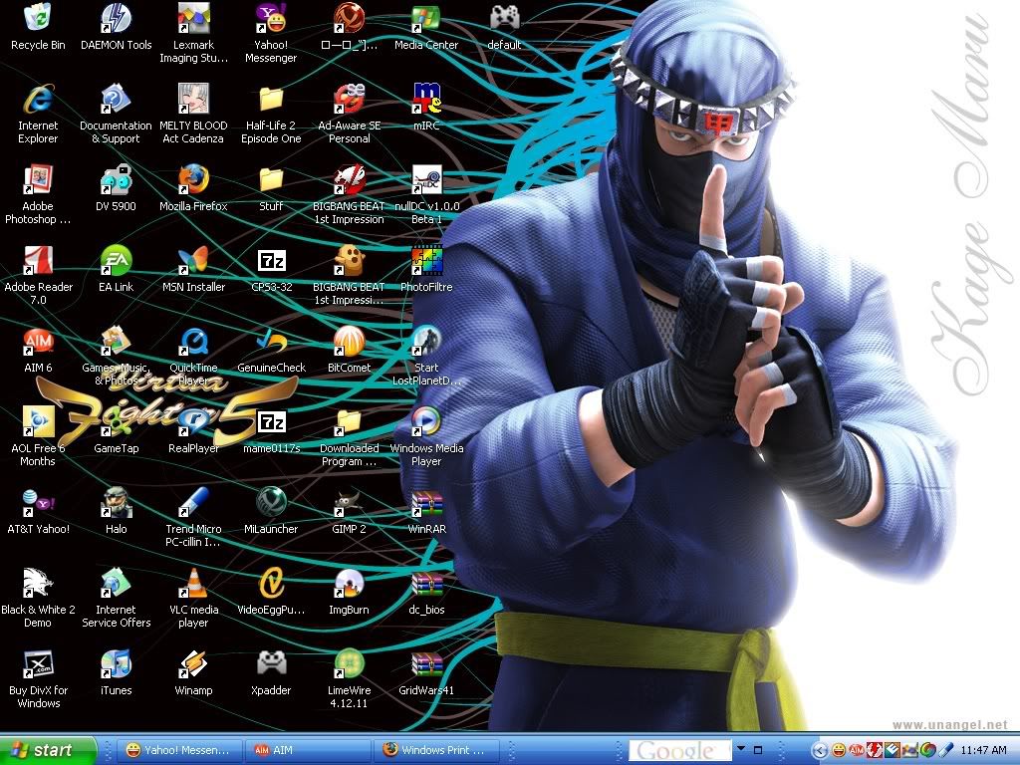Select the BitComet desktop icon
This screenshot has width=1020, height=765.
349,341
